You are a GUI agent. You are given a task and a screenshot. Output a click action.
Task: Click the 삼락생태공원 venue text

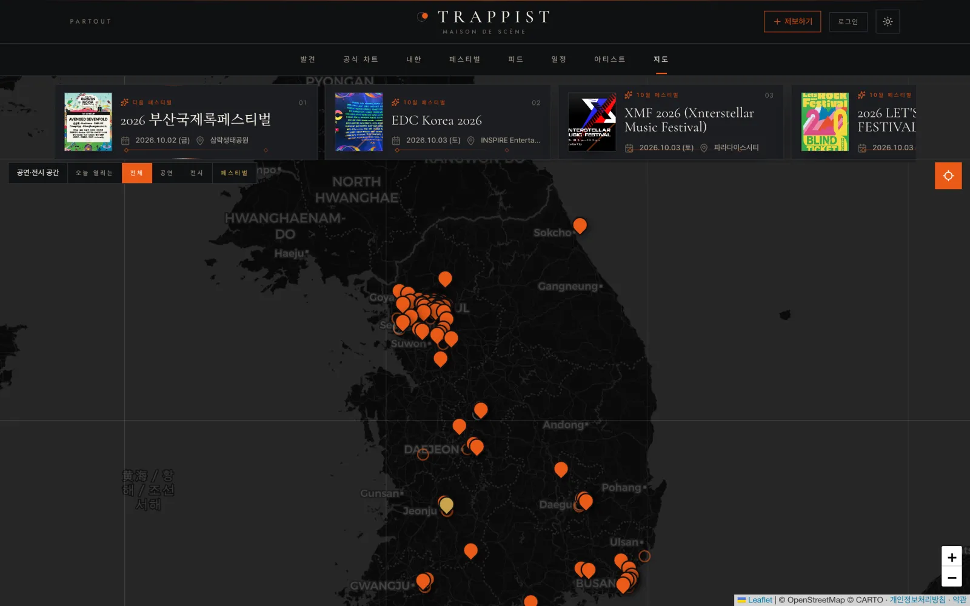(229, 140)
